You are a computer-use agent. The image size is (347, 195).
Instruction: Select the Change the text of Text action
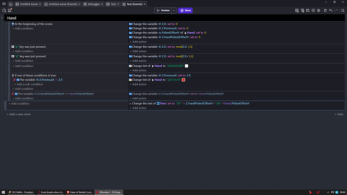click(x=189, y=104)
